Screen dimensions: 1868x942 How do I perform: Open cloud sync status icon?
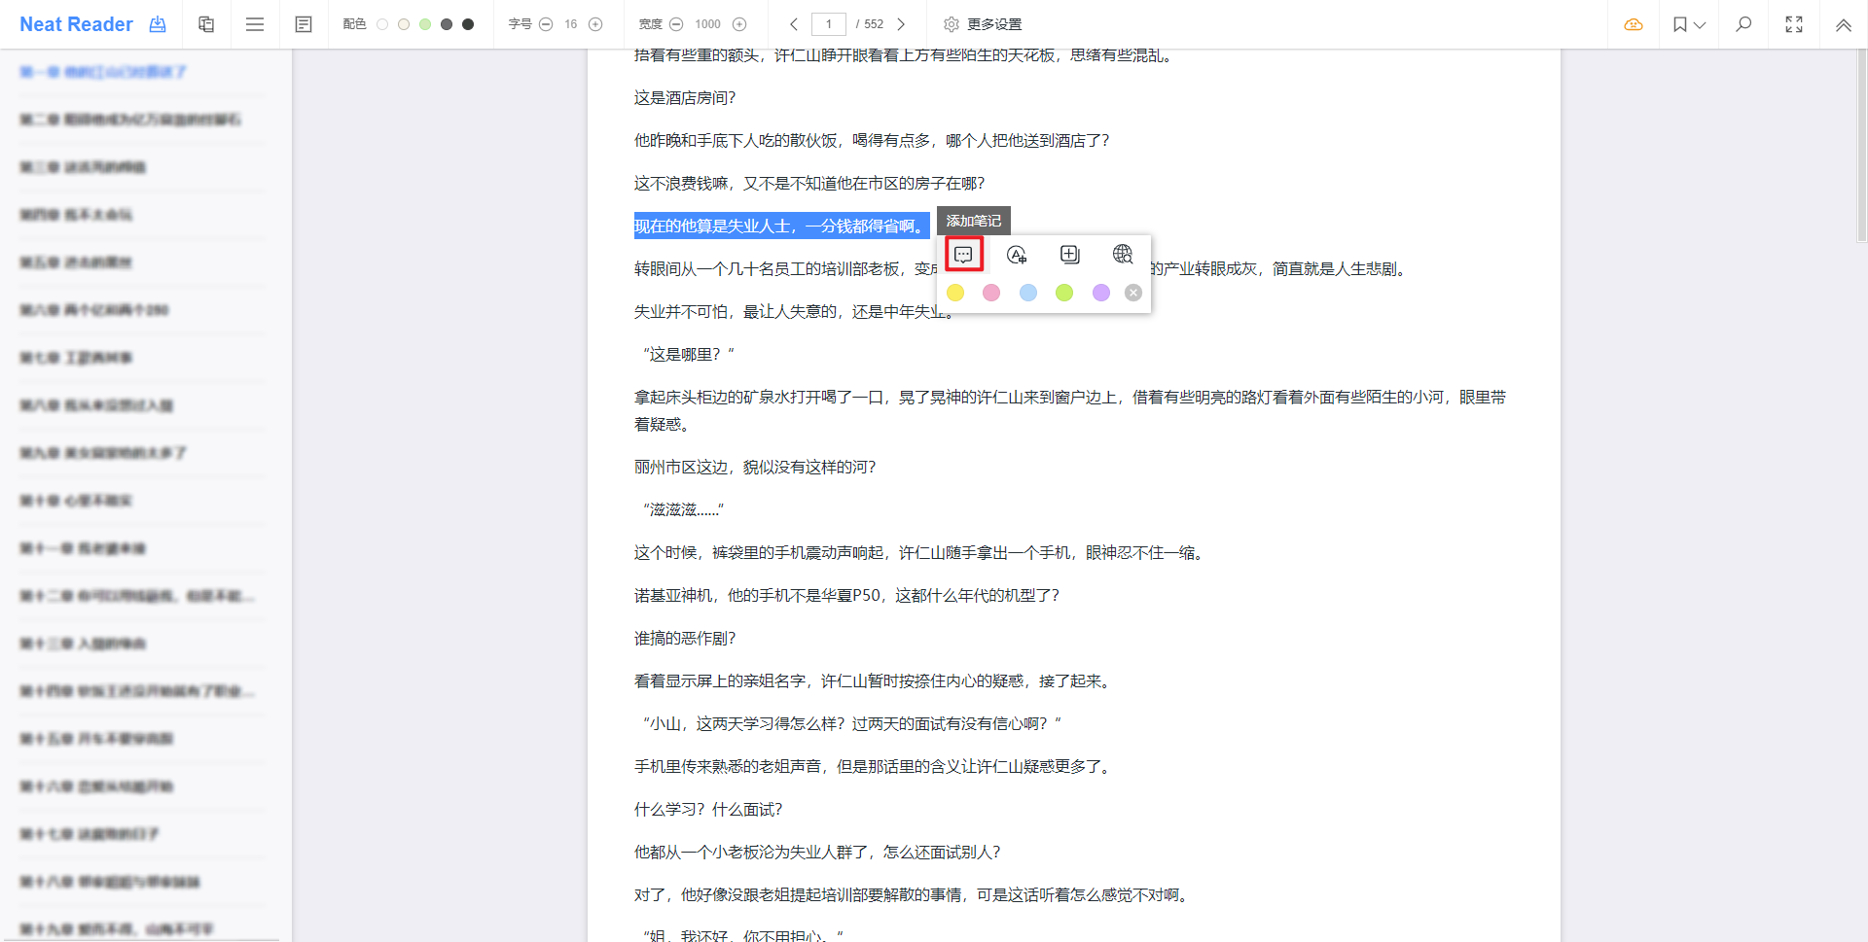point(1633,24)
